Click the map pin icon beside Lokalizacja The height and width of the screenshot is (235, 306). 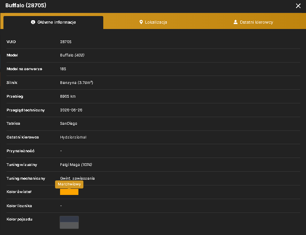coord(141,22)
